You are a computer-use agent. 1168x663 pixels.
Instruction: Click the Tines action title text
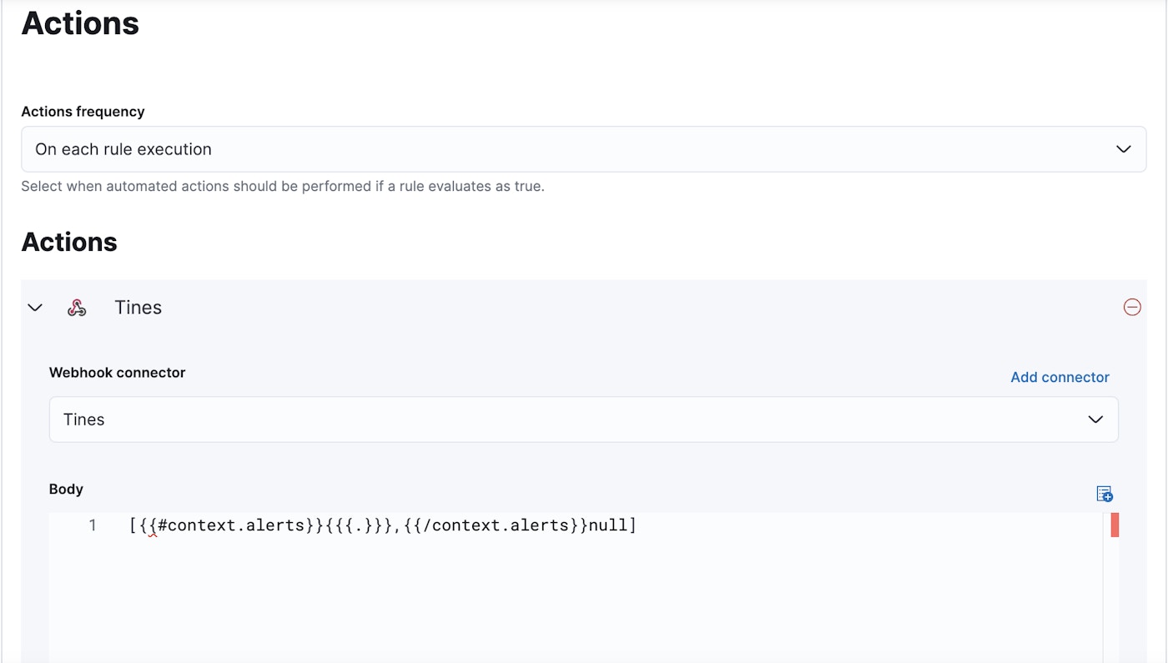[138, 308]
